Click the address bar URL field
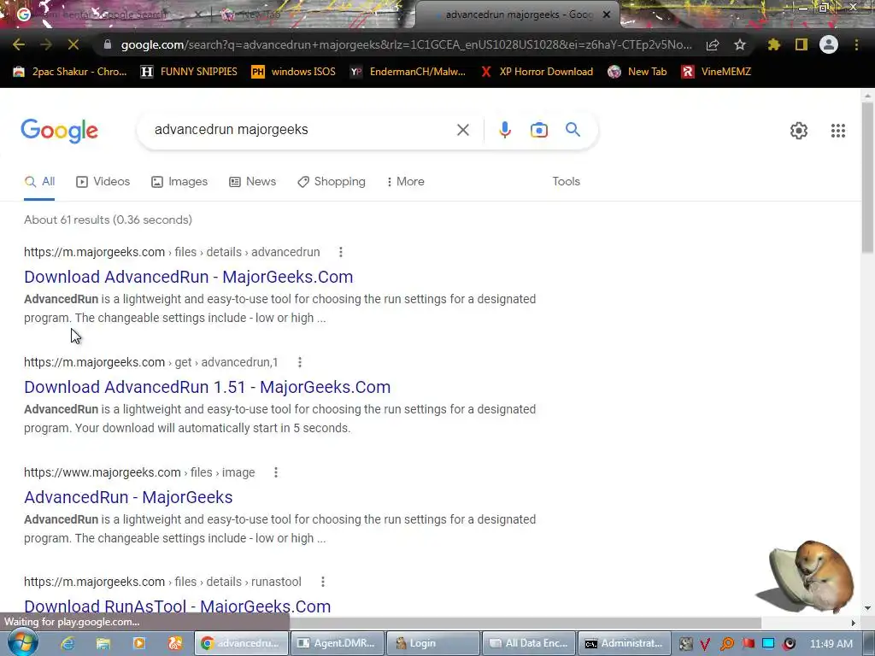 [406, 44]
